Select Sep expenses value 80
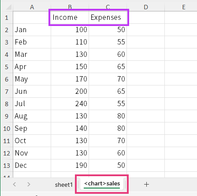This screenshot has height=196, width=197. (108, 129)
